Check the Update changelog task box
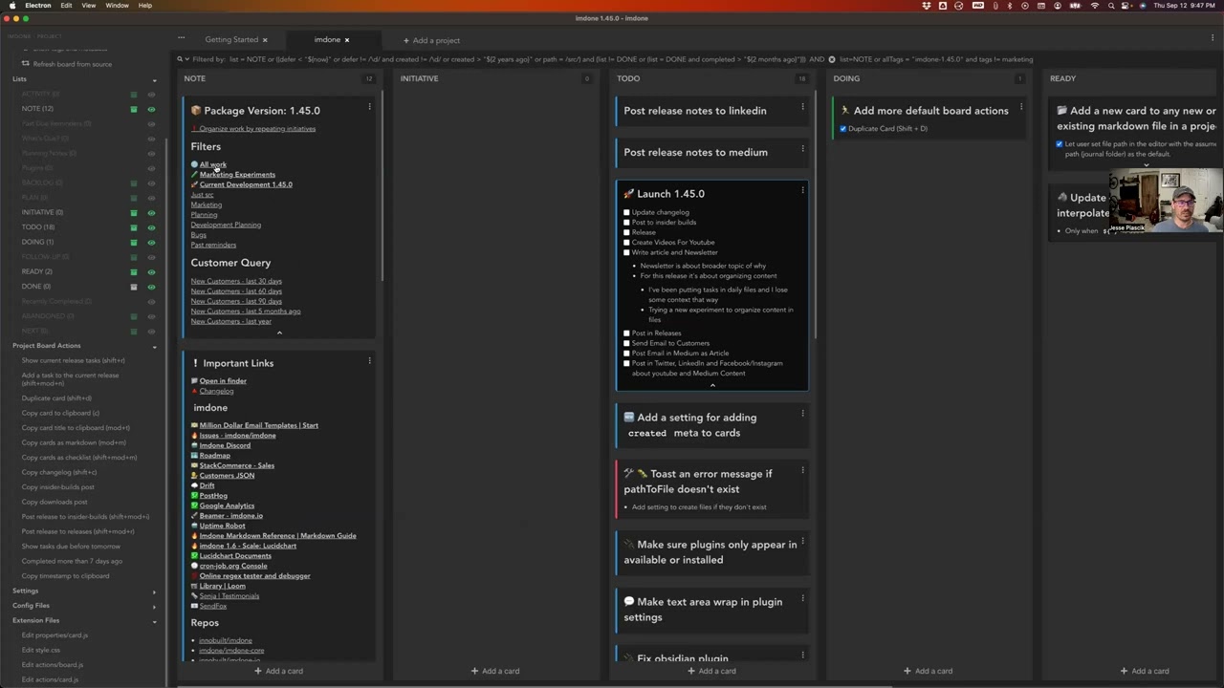 point(626,212)
